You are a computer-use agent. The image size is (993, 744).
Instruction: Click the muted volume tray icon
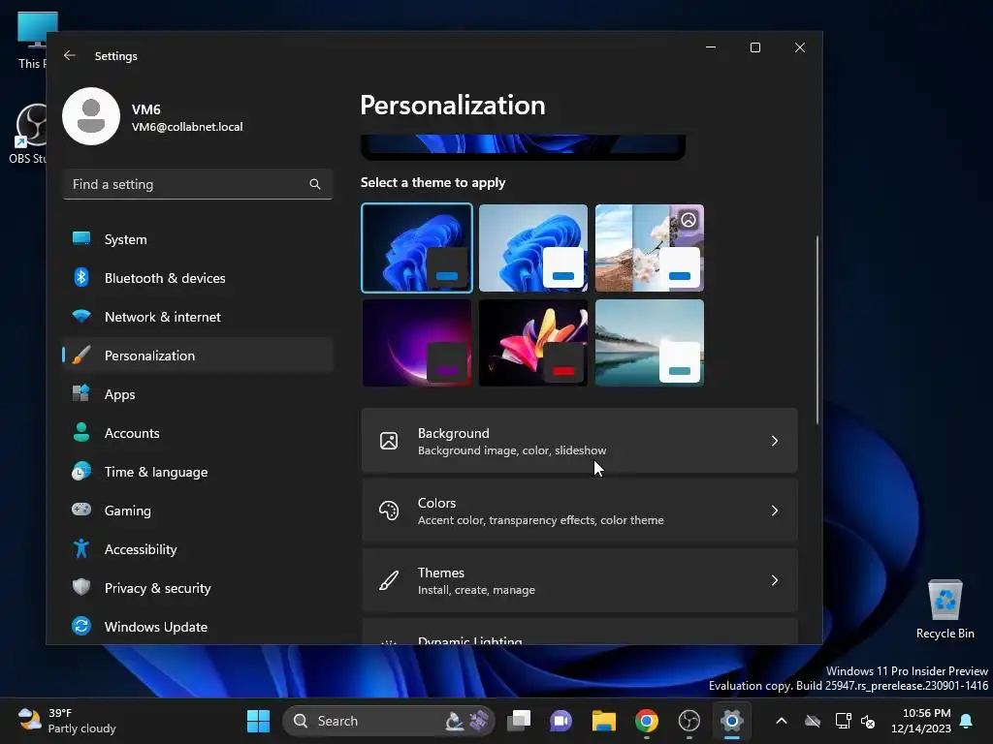(868, 721)
